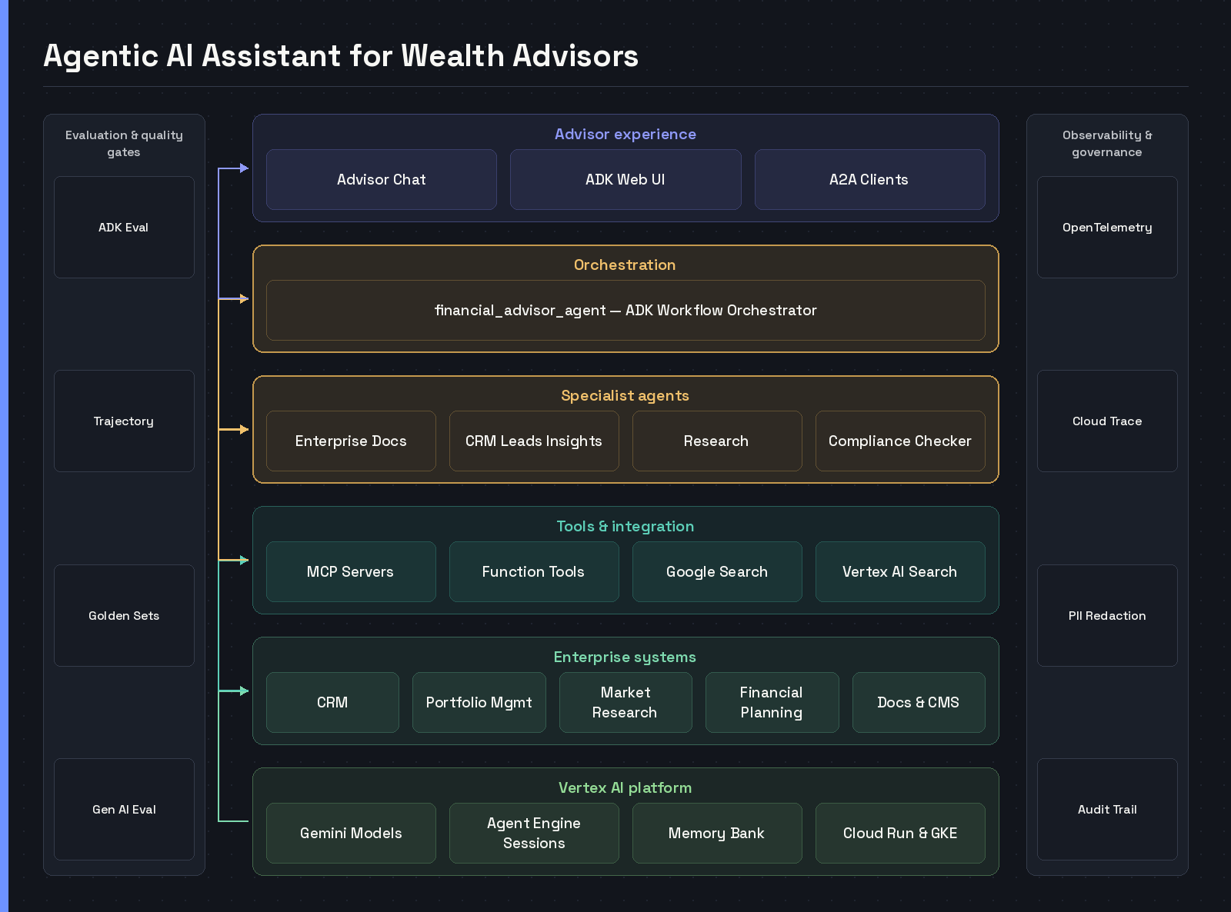Viewport: 1231px width, 912px height.
Task: Click the A2A Clients box
Action: (869, 179)
